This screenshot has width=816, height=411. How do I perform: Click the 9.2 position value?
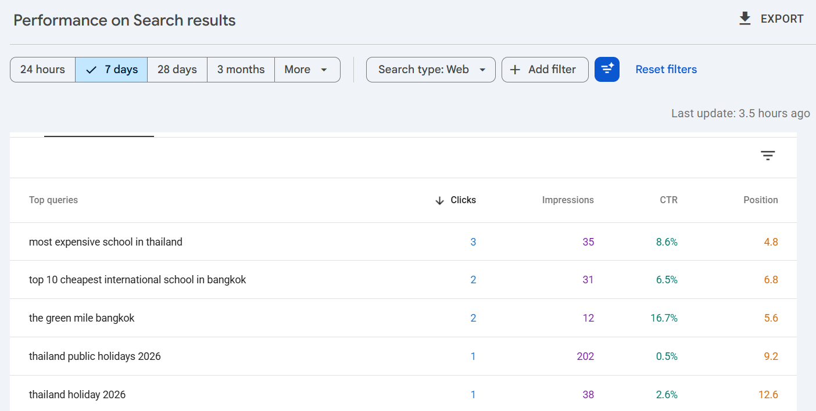pos(771,356)
